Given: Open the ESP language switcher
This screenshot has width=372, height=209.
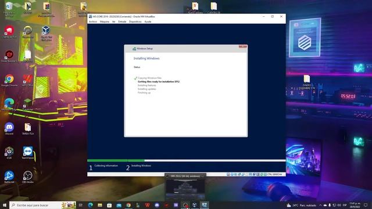Looking at the screenshot, I should [x=345, y=205].
